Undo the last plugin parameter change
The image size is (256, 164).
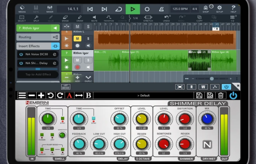coord(50,95)
